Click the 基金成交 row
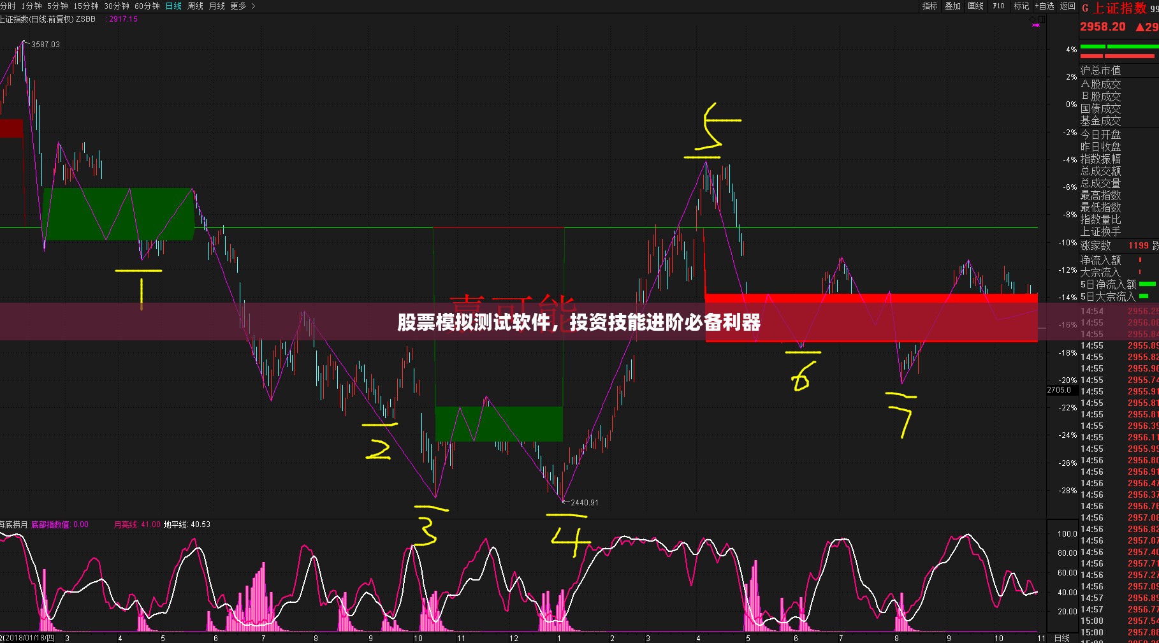Image resolution: width=1159 pixels, height=643 pixels. (x=1119, y=120)
